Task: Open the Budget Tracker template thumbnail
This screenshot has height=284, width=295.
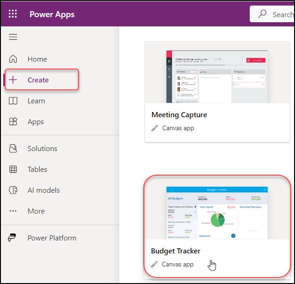Action: (x=217, y=213)
